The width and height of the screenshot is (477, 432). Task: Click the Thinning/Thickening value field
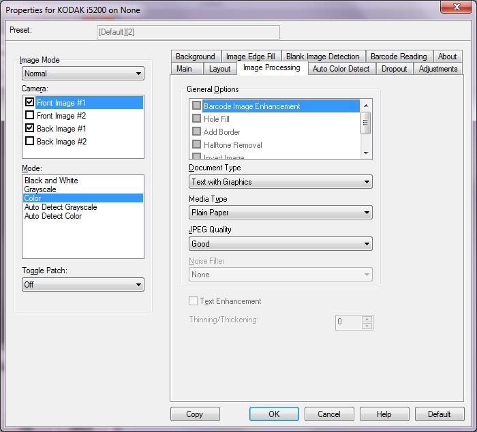pyautogui.click(x=349, y=322)
